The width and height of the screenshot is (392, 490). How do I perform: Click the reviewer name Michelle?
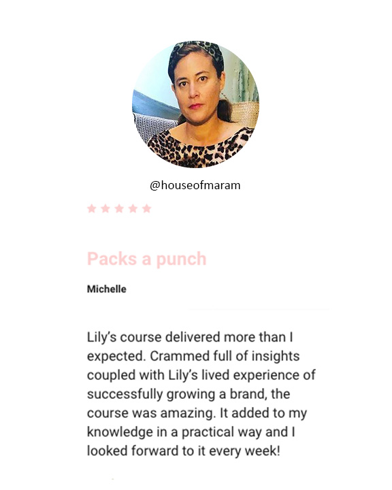pos(107,289)
